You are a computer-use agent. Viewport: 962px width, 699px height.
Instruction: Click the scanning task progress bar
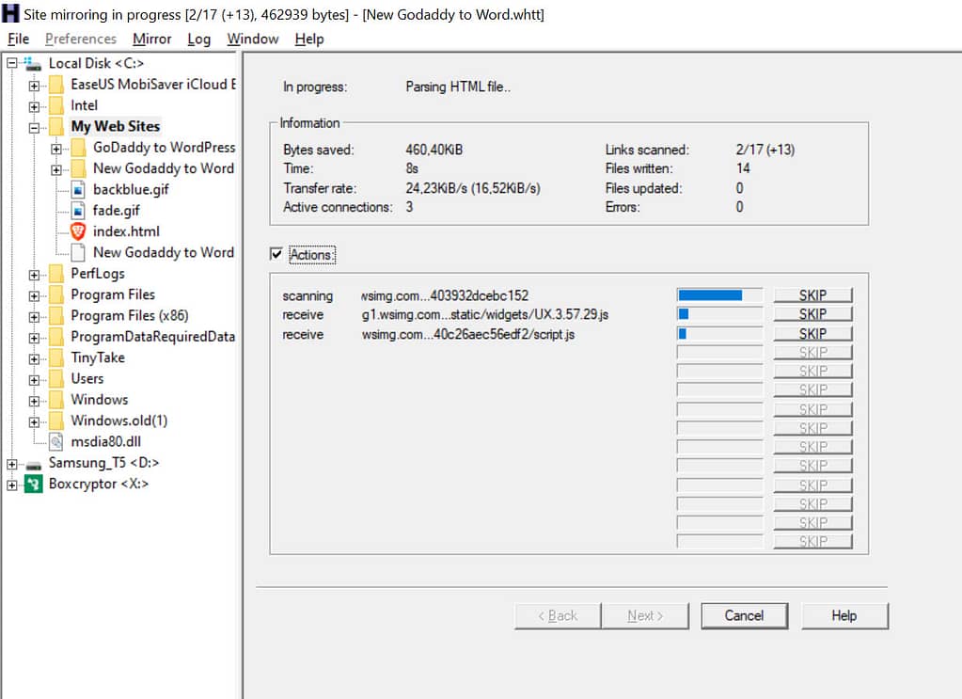pos(719,295)
